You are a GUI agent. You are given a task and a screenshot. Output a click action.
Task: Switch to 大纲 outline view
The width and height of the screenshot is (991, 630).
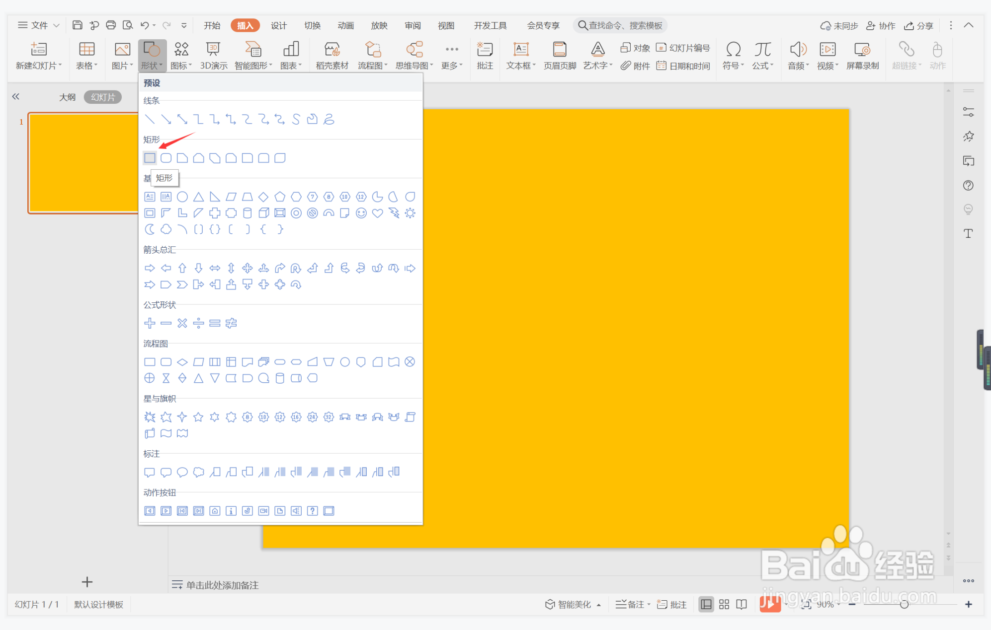click(67, 97)
